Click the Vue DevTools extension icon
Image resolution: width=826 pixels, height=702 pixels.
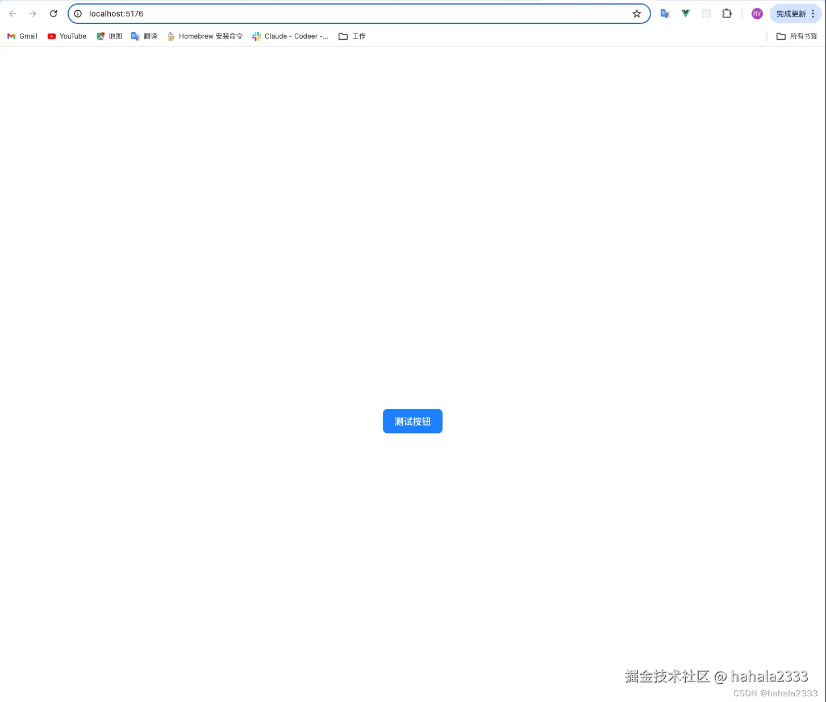[685, 13]
